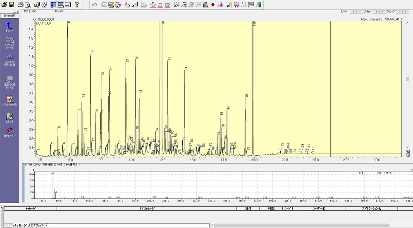Go to next scan with スキャン right arrow
This screenshot has height=228, width=413.
pyautogui.click(x=382, y=12)
